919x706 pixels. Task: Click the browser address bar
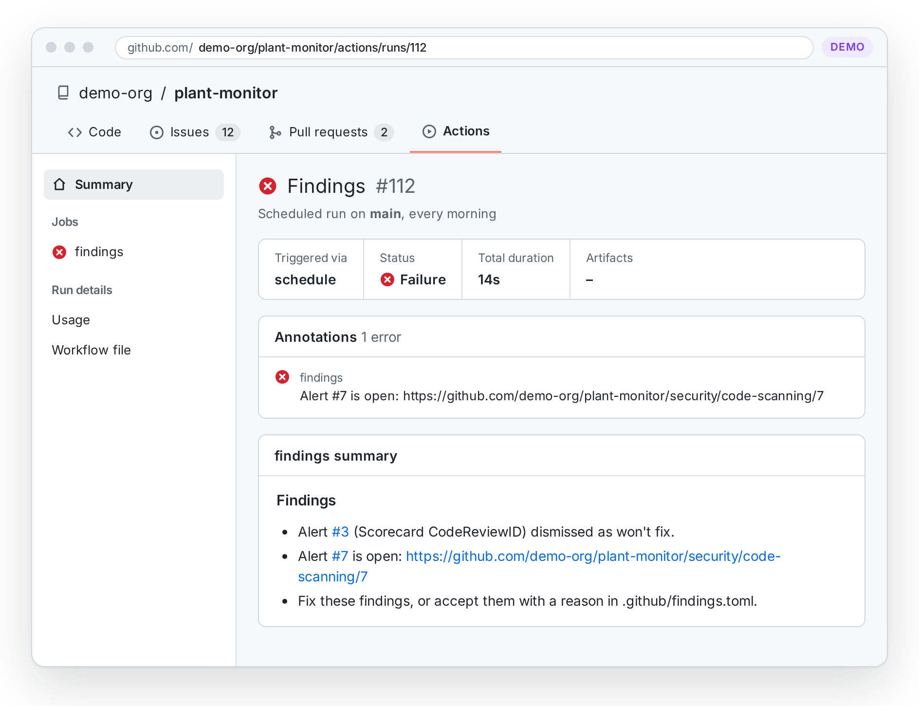click(x=464, y=48)
